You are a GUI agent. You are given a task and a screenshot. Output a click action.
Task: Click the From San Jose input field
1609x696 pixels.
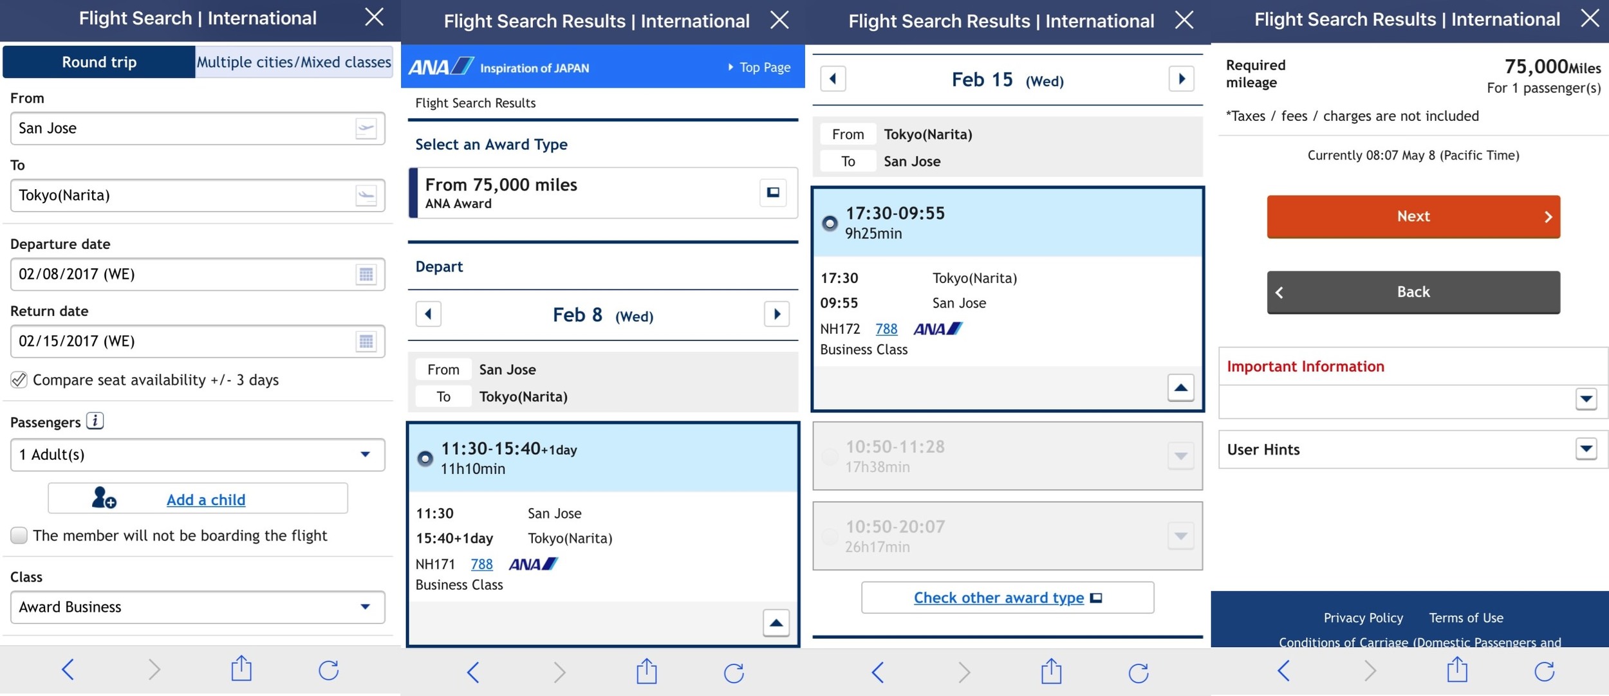198,128
